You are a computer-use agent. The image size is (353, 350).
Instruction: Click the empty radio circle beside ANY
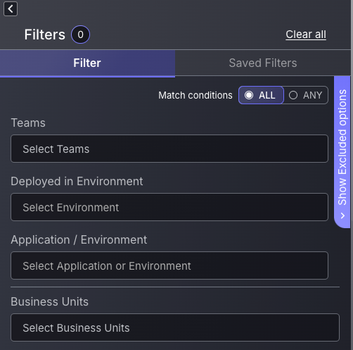[293, 95]
